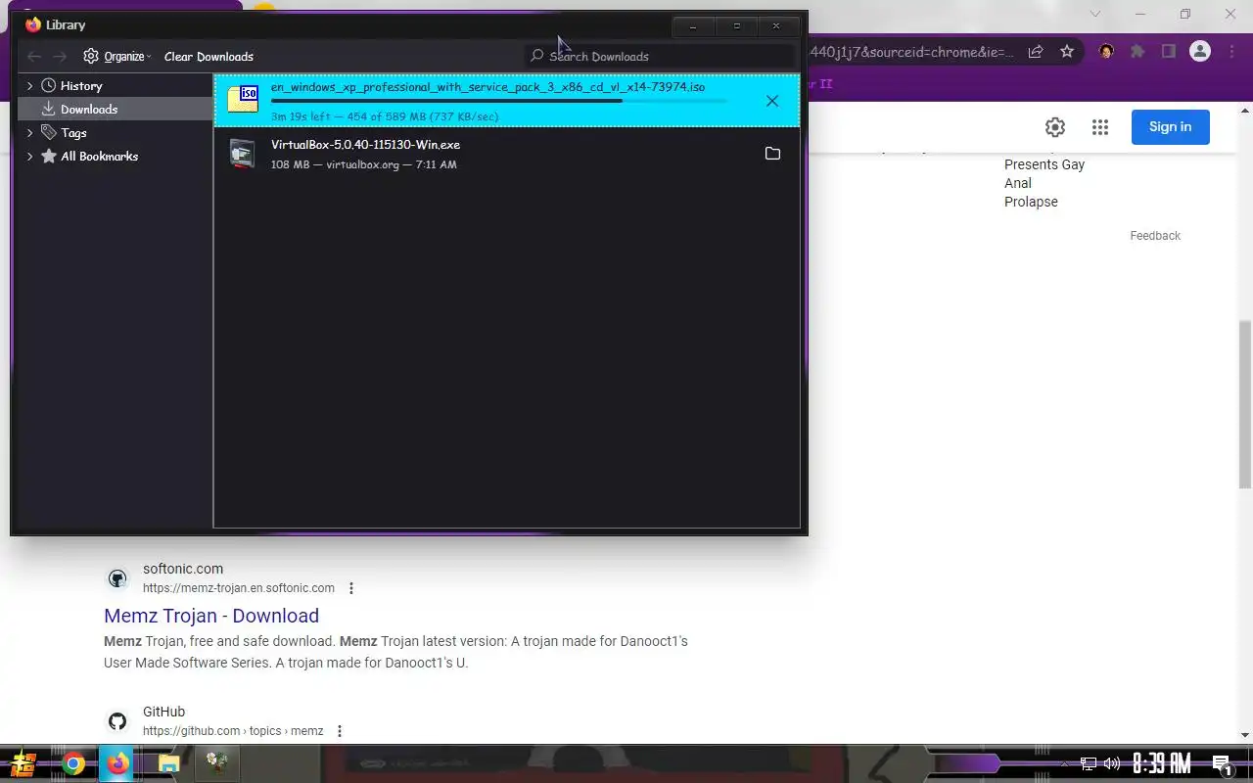Go forward in the Library window
The width and height of the screenshot is (1253, 783).
point(60,57)
